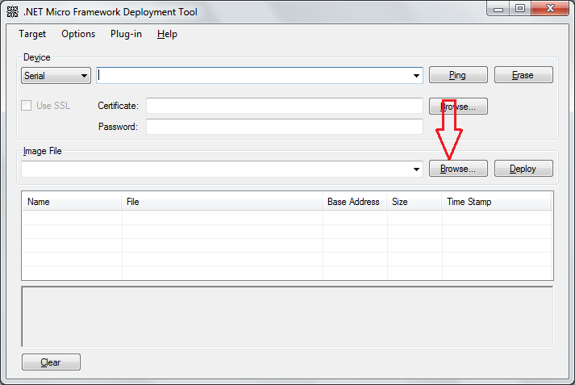The image size is (575, 385).
Task: Clear the output log
Action: pyautogui.click(x=51, y=362)
